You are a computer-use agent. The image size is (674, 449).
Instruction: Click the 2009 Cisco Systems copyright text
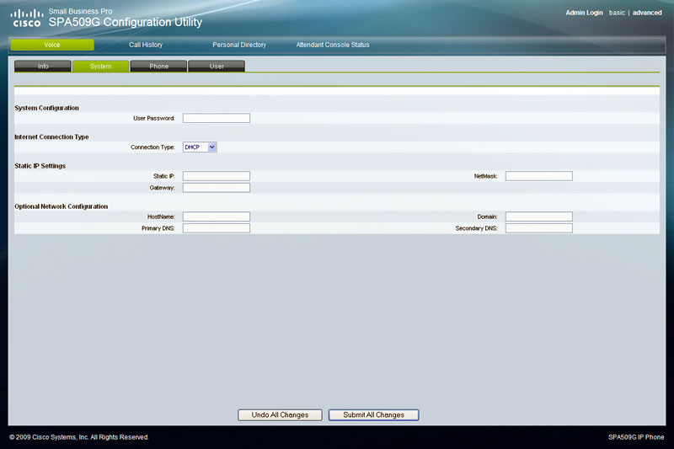[x=79, y=437]
